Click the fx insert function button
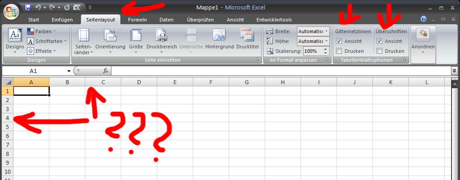 (106, 71)
